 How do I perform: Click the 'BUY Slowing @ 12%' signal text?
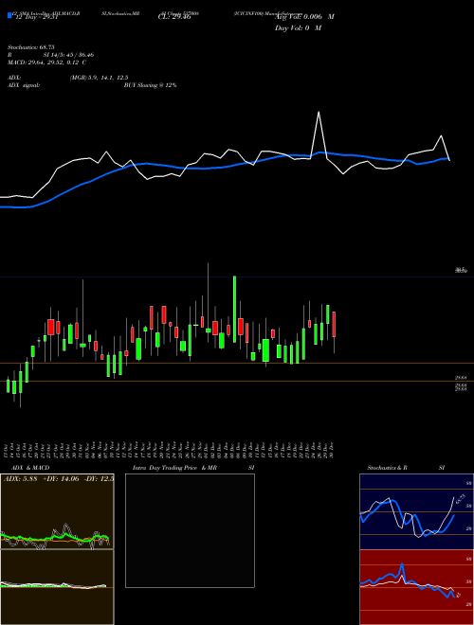(x=150, y=85)
